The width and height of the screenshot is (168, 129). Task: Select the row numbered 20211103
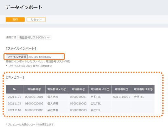pos(80,104)
